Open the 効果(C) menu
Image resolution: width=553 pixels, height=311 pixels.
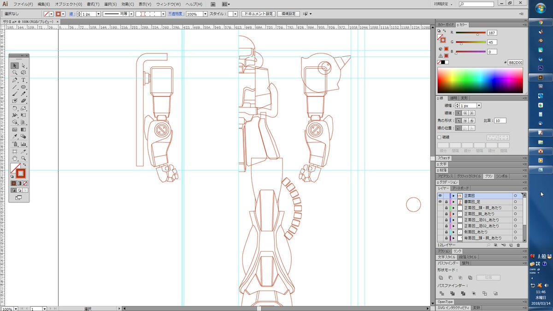(128, 4)
